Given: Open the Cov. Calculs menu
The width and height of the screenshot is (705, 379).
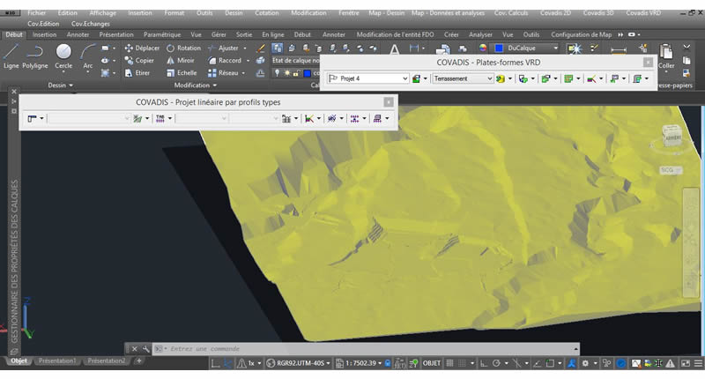Looking at the screenshot, I should pyautogui.click(x=511, y=13).
